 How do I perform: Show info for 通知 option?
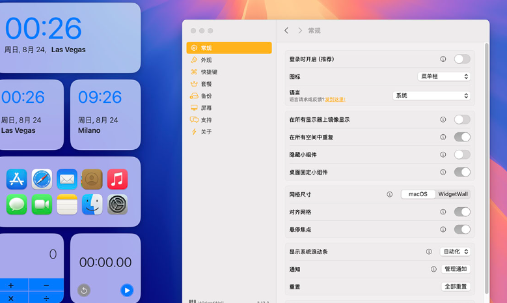coord(433,269)
